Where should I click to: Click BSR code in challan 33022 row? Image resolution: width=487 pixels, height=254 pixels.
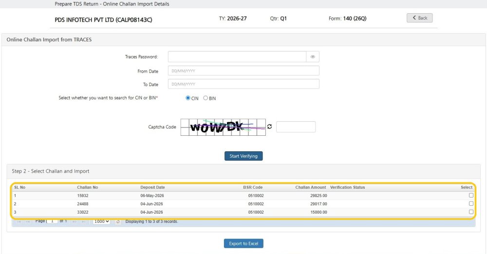pyautogui.click(x=256, y=212)
